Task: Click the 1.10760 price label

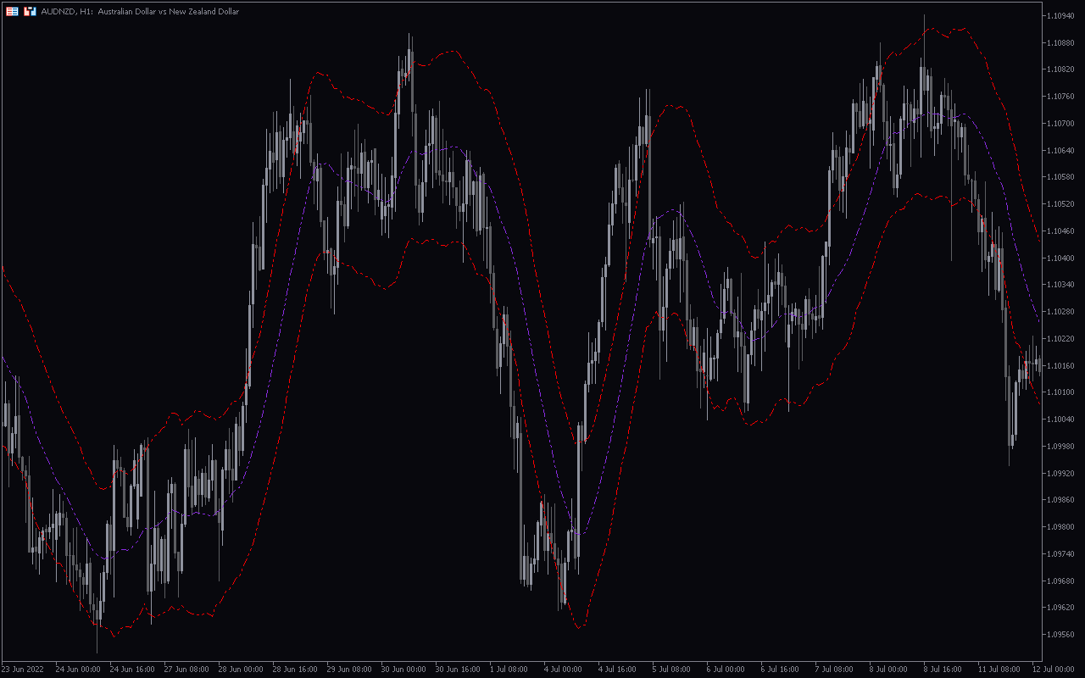Action: point(1061,97)
